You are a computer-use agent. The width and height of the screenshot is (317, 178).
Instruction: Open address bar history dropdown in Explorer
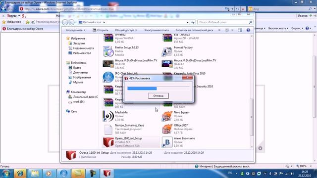coord(188,22)
